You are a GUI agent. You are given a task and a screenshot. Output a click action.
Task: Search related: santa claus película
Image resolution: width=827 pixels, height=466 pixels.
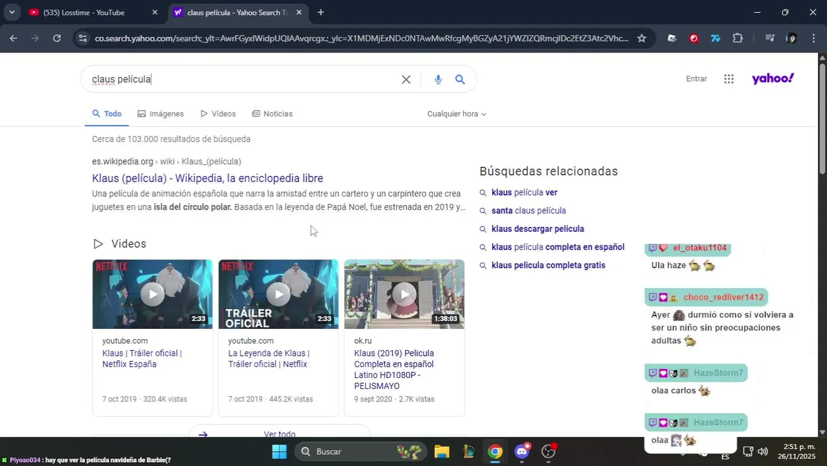529,211
